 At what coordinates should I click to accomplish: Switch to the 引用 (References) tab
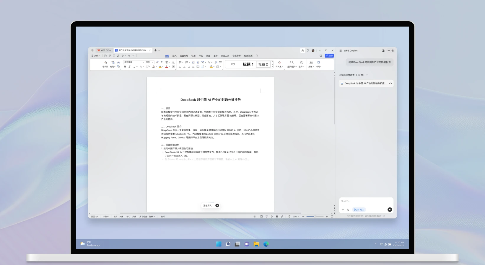point(193,56)
